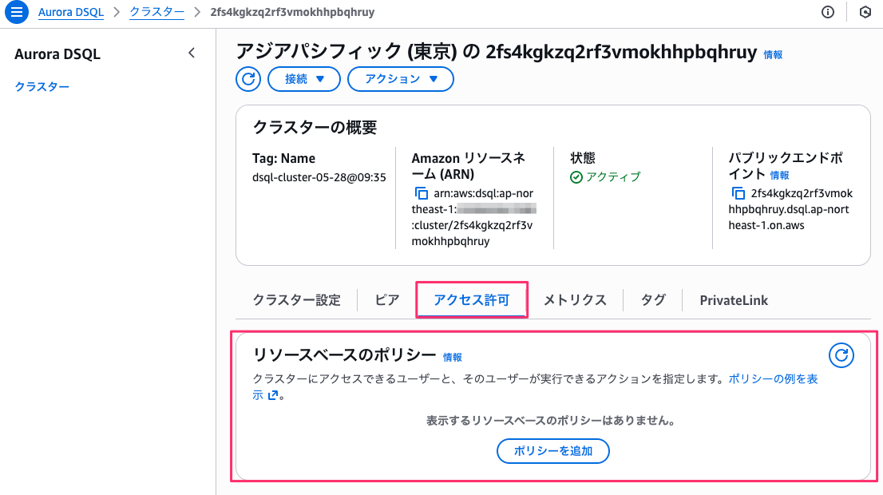883x495 pixels.
Task: Go to the PrivateLink tab
Action: coord(734,300)
